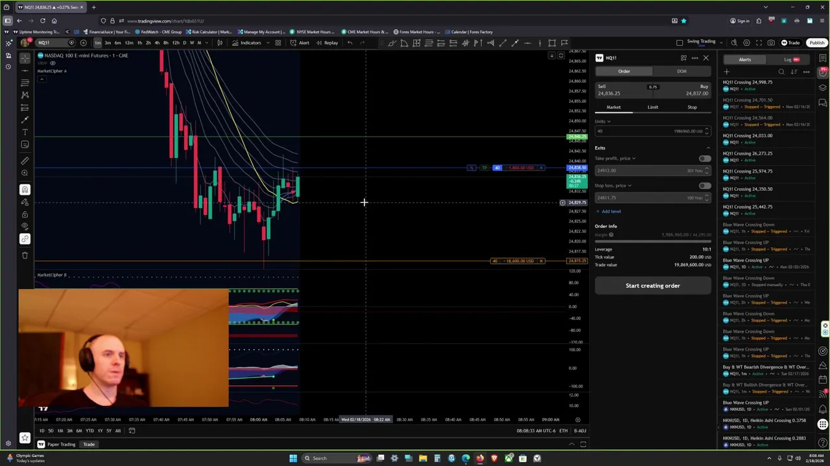Image resolution: width=830 pixels, height=466 pixels.
Task: Enable the Take profit toggle
Action: 705,159
